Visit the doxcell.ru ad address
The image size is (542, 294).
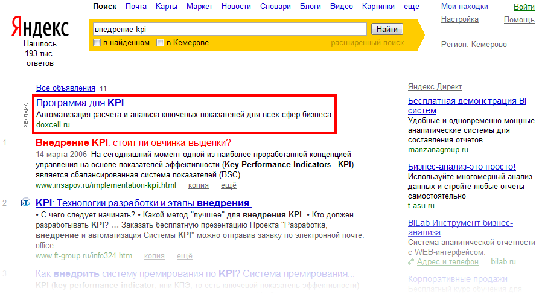coord(53,124)
